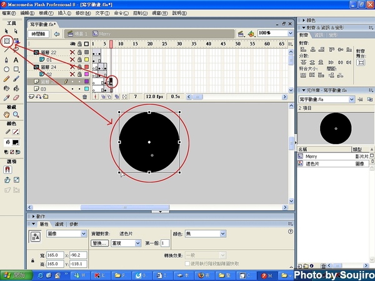
Task: Select the Hand tool
Action: tap(7, 115)
